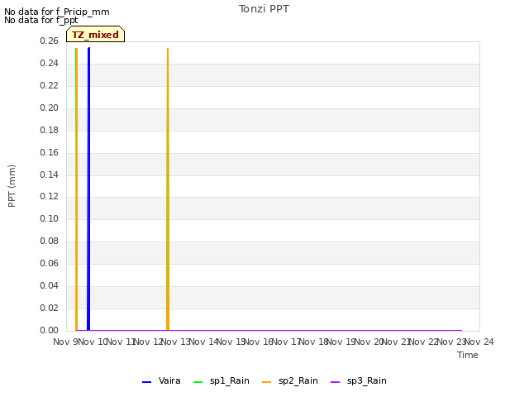Click the orange spike near Nov 9
Screen dimensions: 529x397
[x=77, y=189]
